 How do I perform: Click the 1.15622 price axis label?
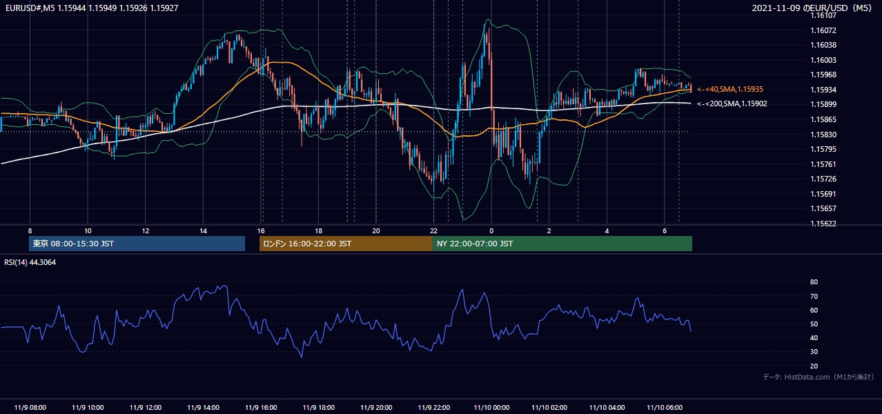point(823,224)
